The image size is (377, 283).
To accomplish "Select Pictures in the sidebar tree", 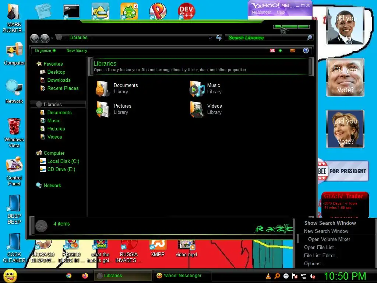I will coord(56,129).
